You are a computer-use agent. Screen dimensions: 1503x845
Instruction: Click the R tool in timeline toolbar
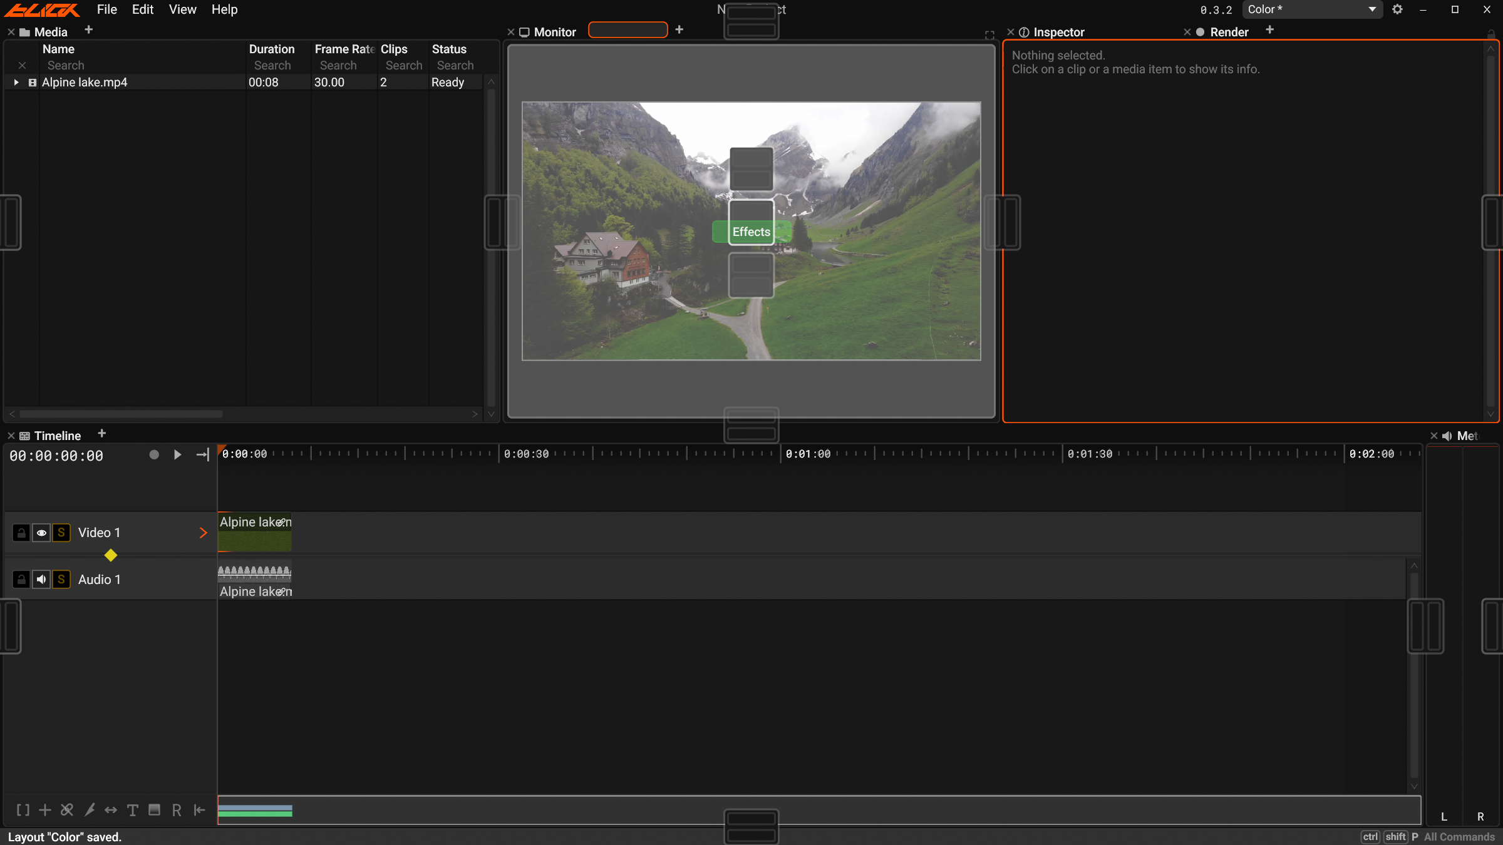click(177, 810)
